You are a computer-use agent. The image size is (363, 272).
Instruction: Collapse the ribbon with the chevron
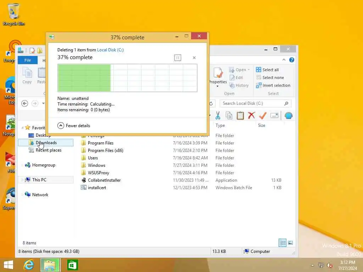click(284, 60)
